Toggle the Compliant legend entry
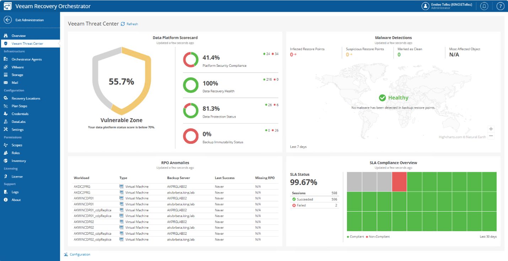 tap(356, 236)
